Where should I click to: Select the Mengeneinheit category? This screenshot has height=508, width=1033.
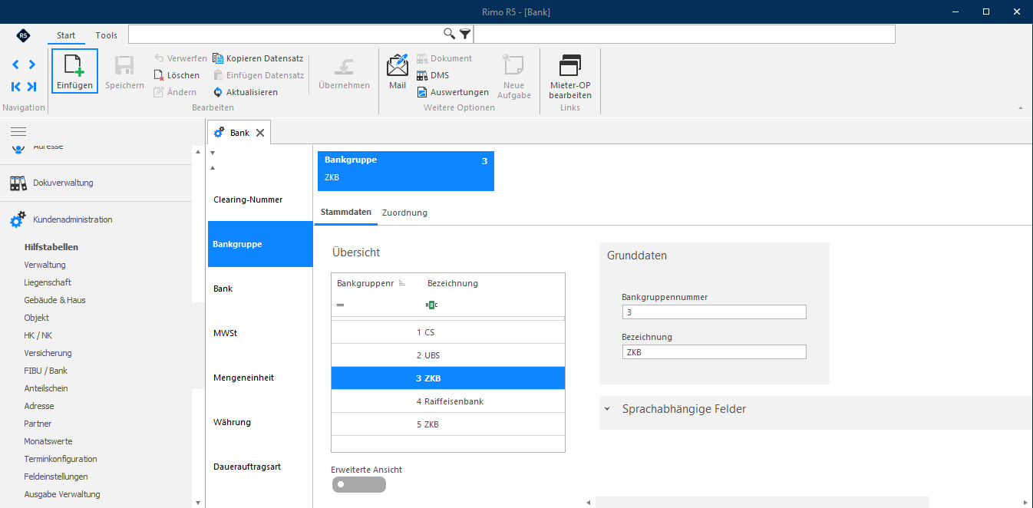(260, 378)
